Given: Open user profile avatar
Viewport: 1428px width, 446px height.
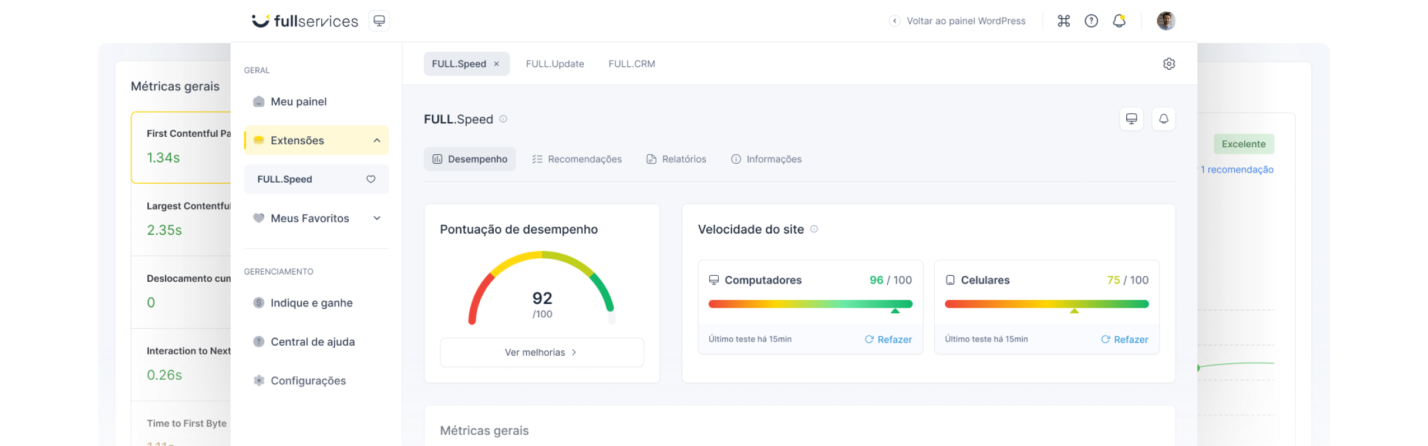Looking at the screenshot, I should 1166,21.
